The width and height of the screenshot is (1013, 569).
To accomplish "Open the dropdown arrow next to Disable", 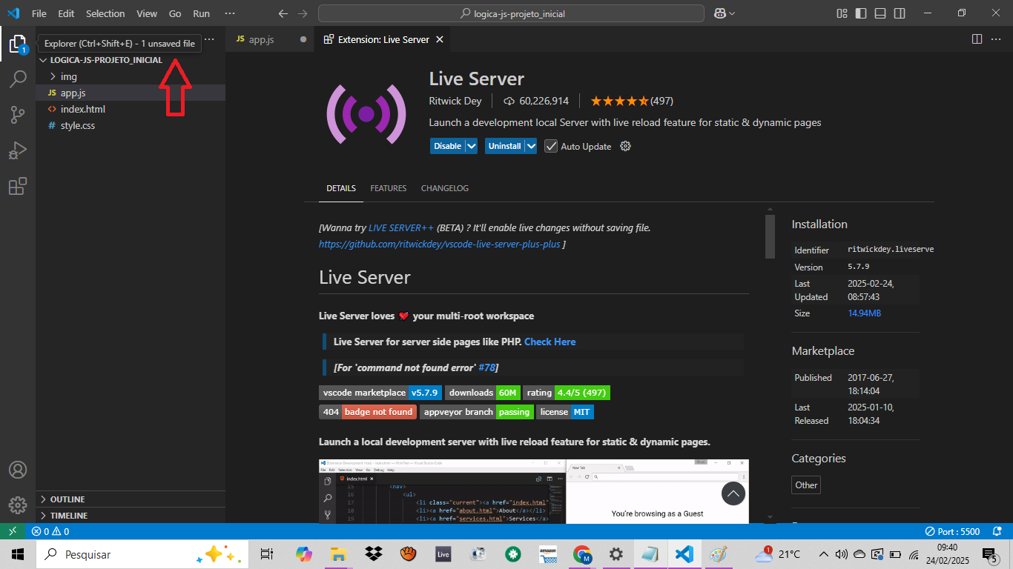I will click(x=472, y=146).
